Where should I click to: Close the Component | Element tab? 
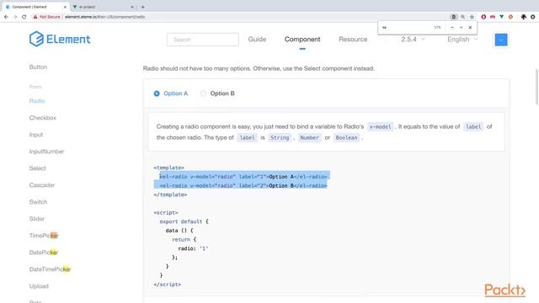pyautogui.click(x=65, y=7)
